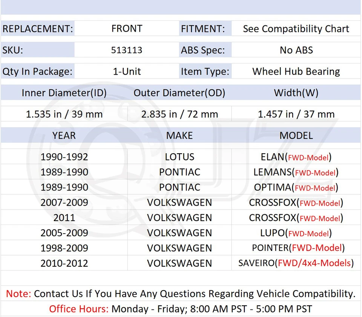Click the Outer Diameter(OD) header
This screenshot has width=362, height=317.
179,93
